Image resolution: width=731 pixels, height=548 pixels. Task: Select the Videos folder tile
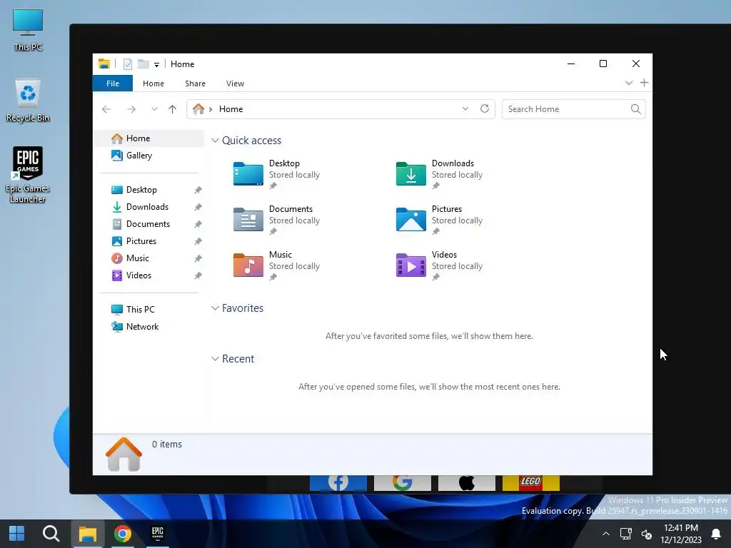pos(439,265)
